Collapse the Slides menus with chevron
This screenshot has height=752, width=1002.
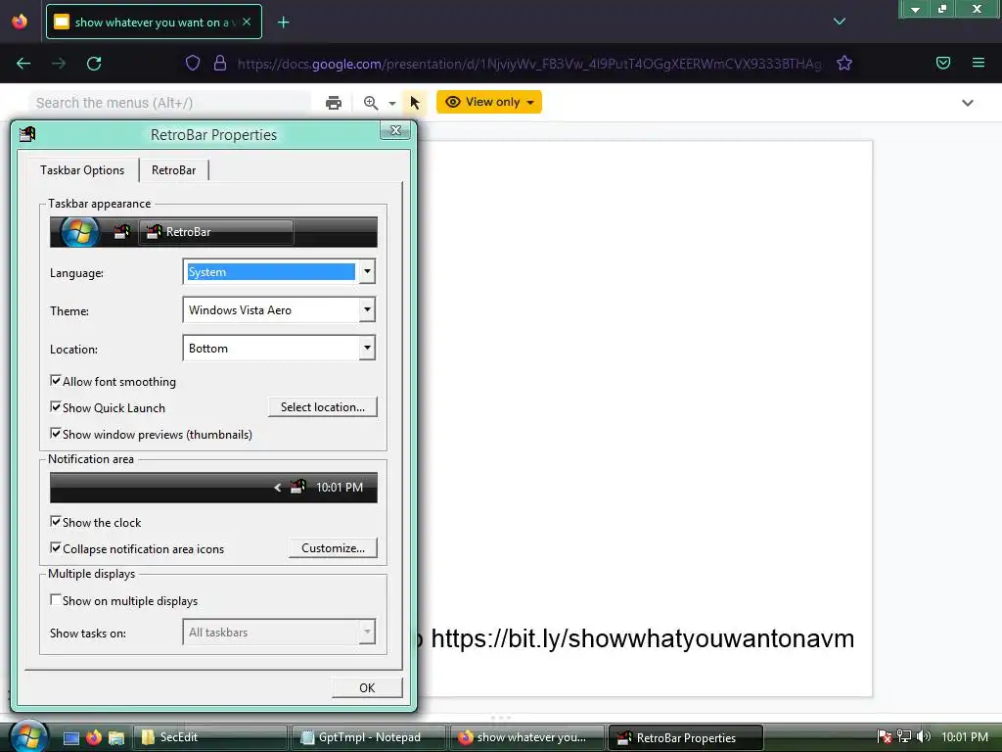tap(968, 102)
